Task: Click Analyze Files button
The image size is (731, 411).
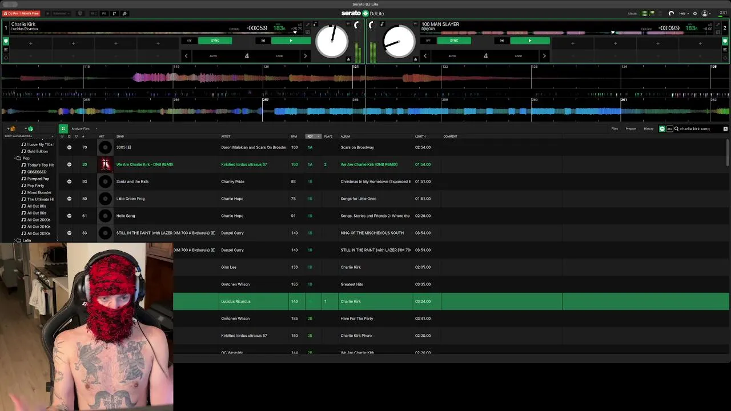Action: [x=81, y=129]
